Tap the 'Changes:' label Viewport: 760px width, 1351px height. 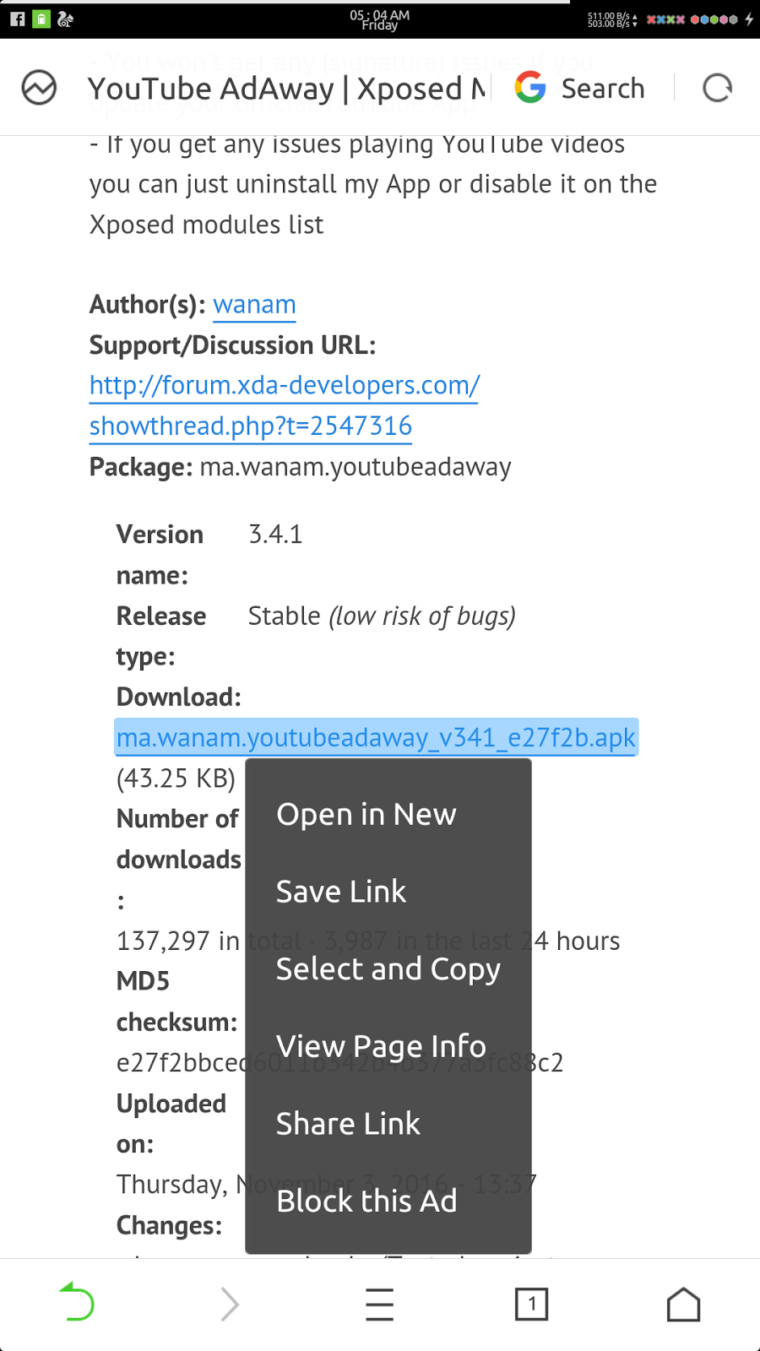(169, 1225)
